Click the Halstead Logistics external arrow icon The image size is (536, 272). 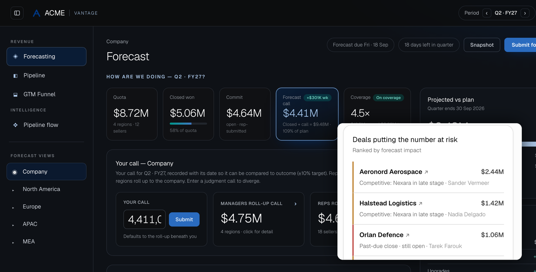(x=420, y=204)
